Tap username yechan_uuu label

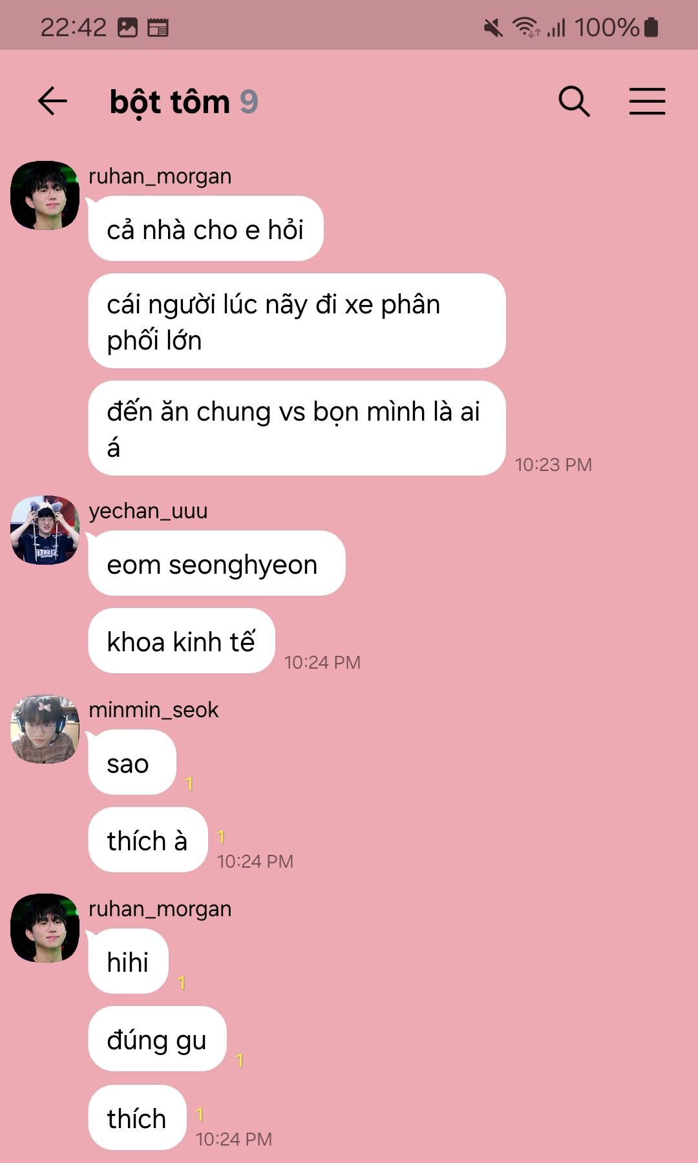148,511
